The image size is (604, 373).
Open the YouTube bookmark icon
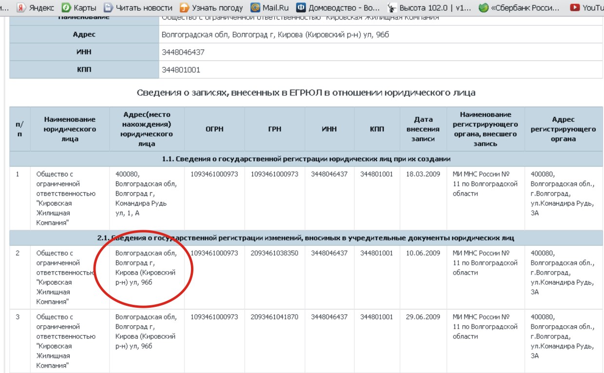575,7
